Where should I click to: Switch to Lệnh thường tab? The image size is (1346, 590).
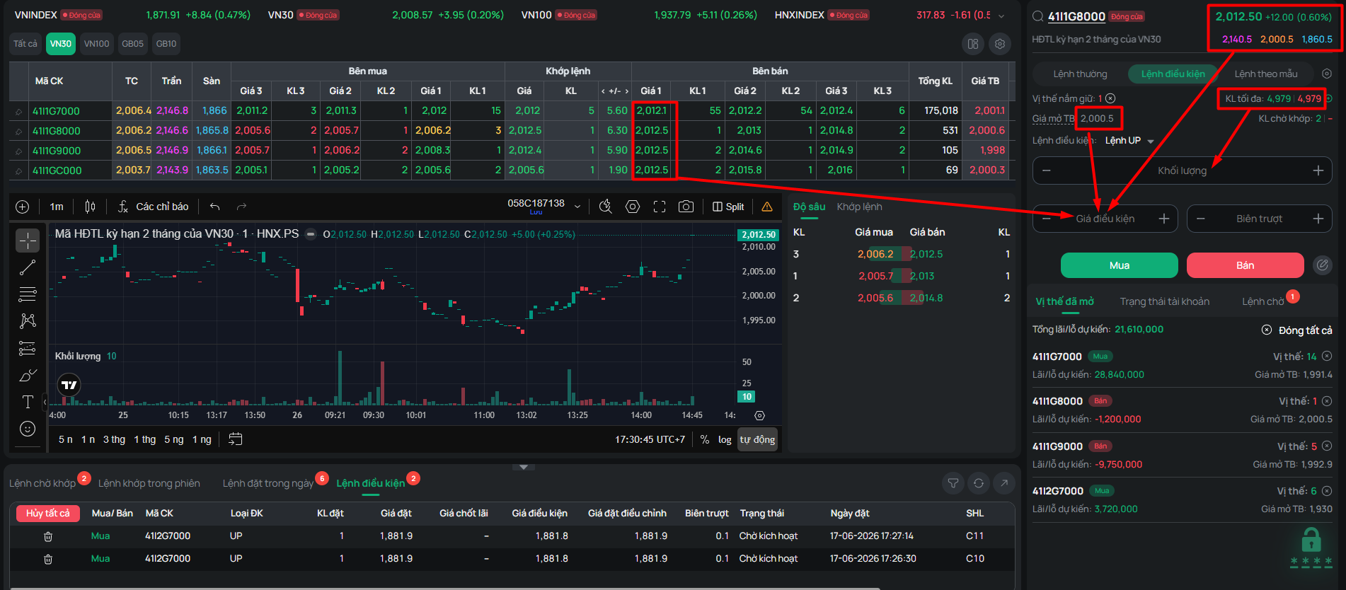[x=1080, y=74]
